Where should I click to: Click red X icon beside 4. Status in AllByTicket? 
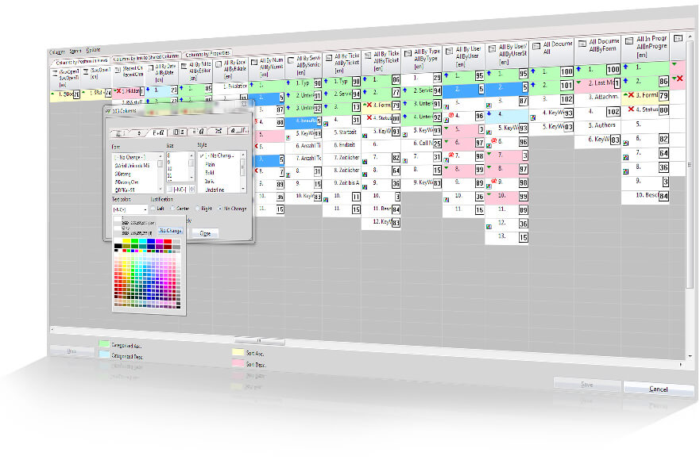[369, 117]
